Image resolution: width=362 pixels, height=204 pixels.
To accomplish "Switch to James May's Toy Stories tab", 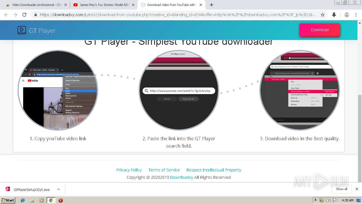I will click(x=103, y=5).
